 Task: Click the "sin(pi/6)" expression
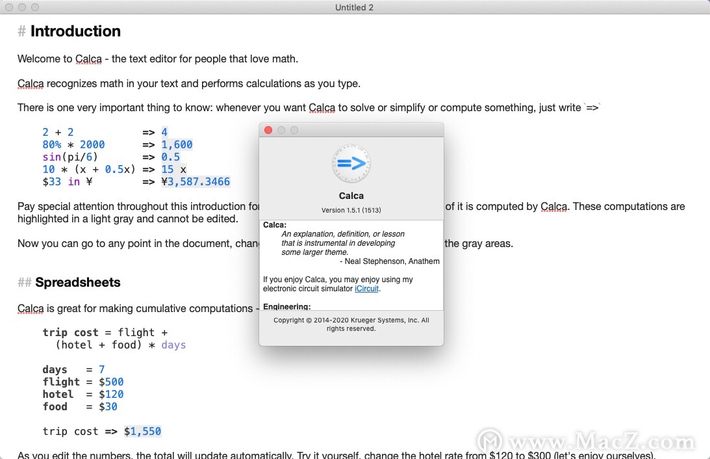(70, 157)
